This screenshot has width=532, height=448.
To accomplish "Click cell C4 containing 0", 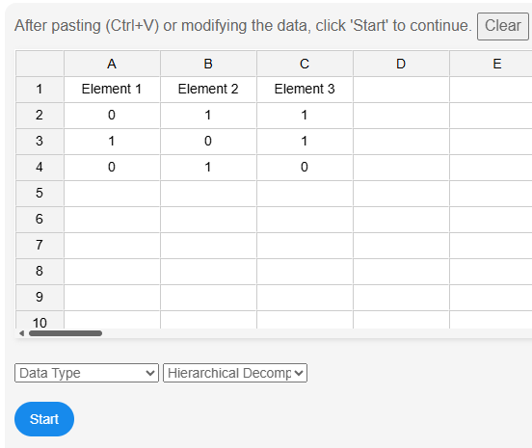I will click(305, 168).
